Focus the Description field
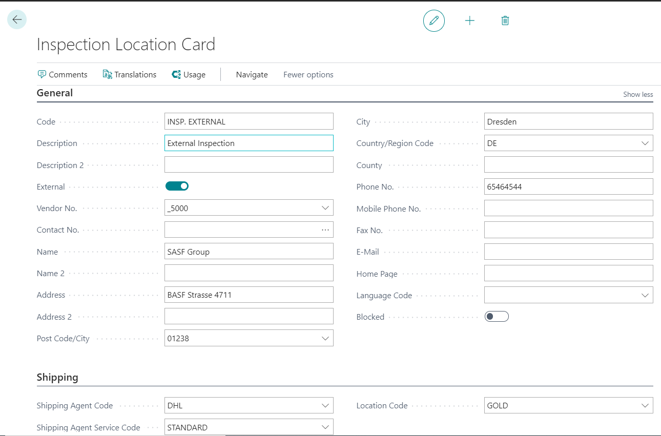The height and width of the screenshot is (436, 661). (249, 143)
